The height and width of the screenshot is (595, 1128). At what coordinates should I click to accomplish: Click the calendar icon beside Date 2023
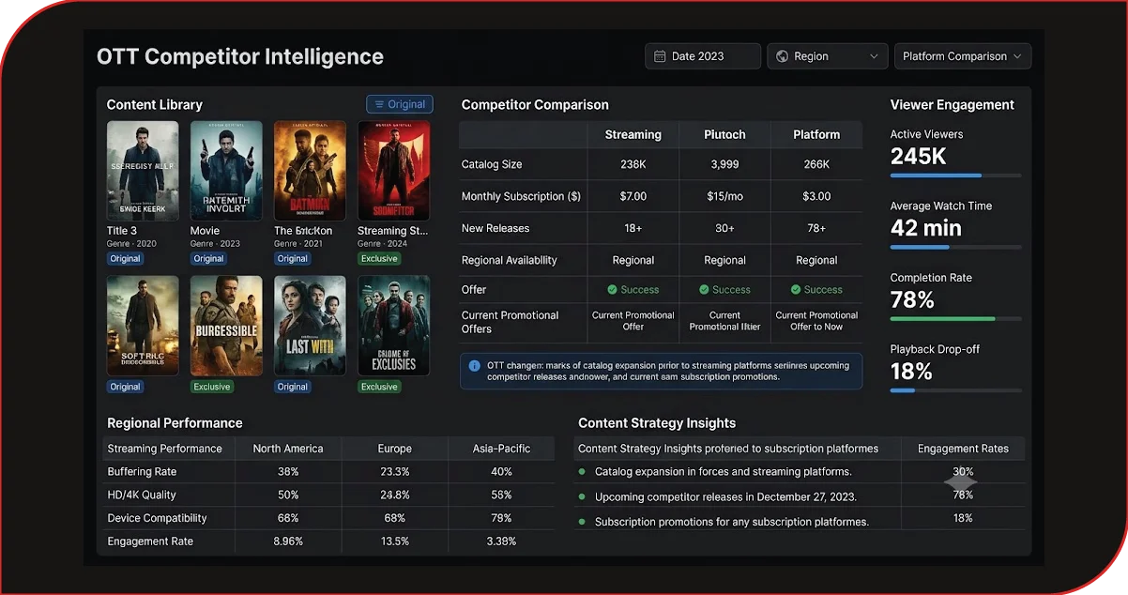point(660,56)
